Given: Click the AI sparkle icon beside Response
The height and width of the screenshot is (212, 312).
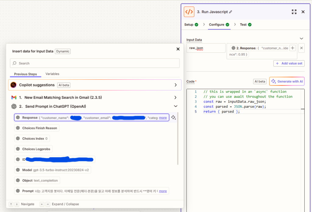Looking at the screenshot, I should point(173,117).
